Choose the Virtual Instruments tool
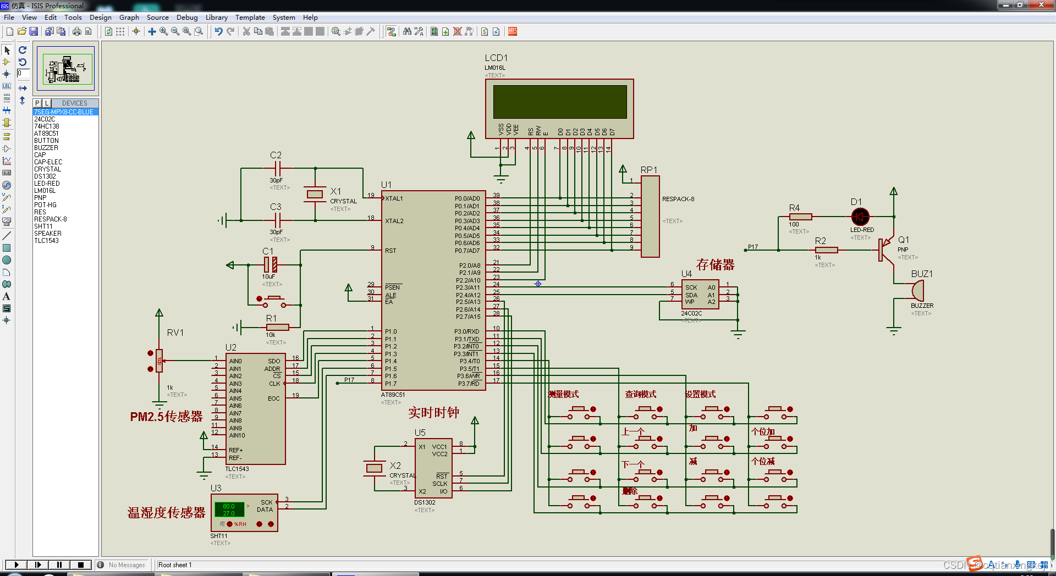1056x576 pixels. (7, 221)
